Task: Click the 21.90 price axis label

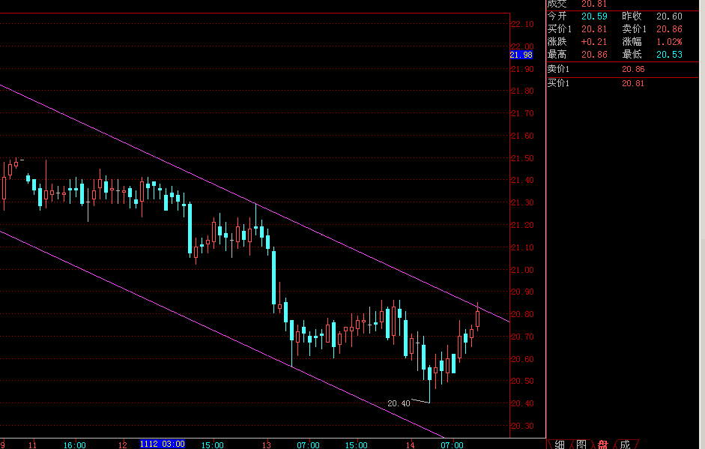Action: (522, 69)
